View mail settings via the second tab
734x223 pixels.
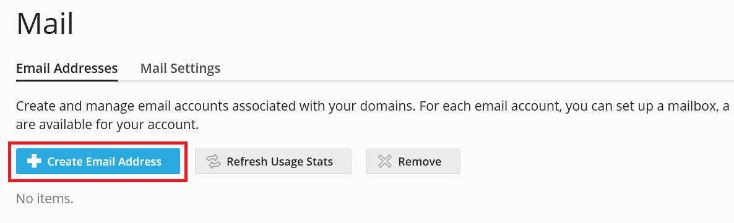(180, 68)
